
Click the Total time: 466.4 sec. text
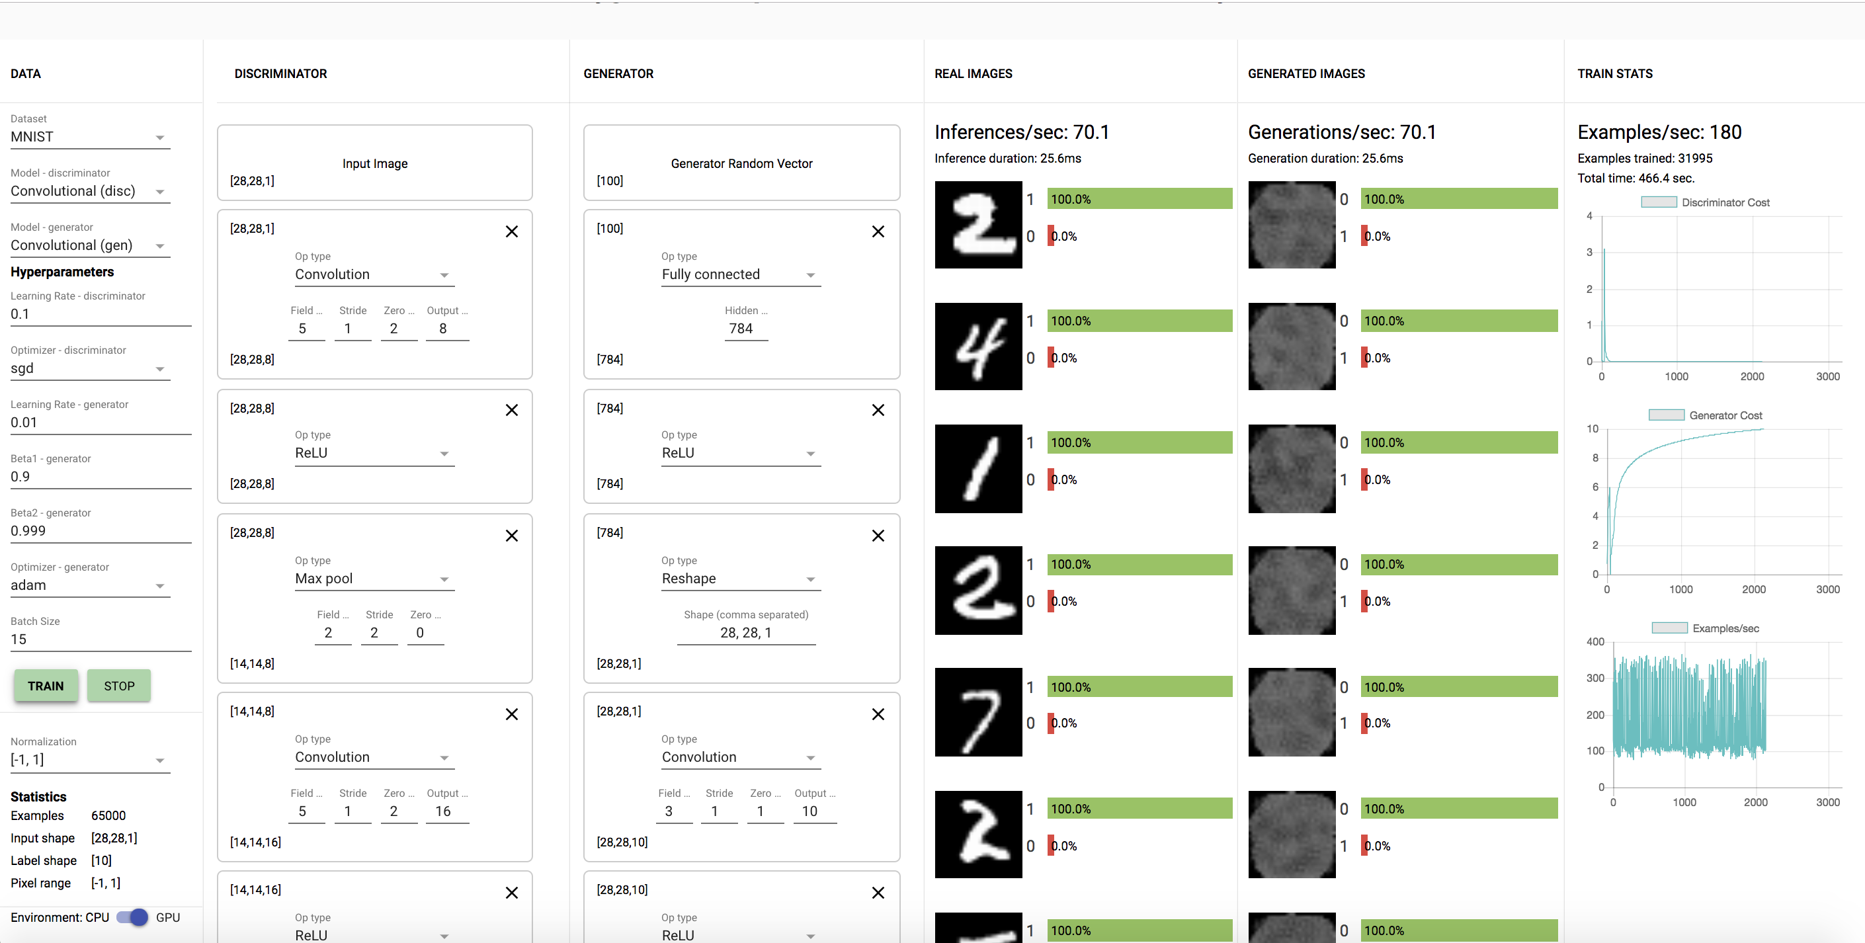click(1636, 178)
